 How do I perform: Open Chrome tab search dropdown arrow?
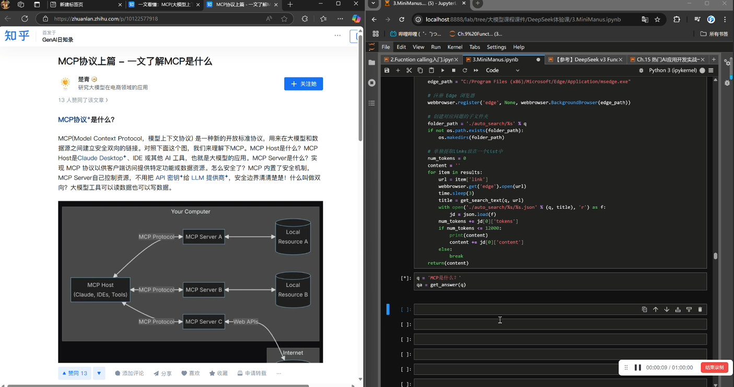click(x=373, y=4)
